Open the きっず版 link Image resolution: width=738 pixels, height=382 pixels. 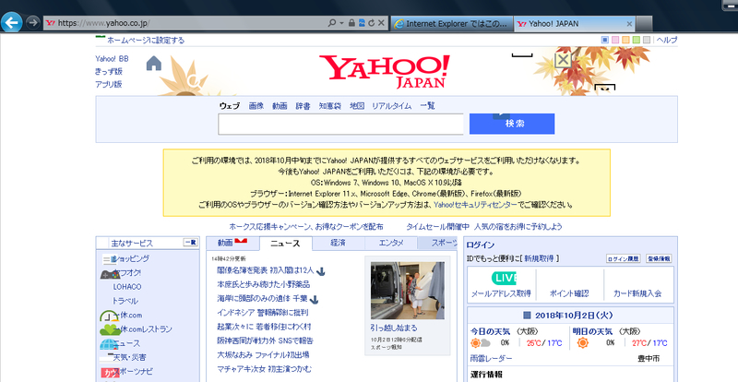[x=109, y=72]
